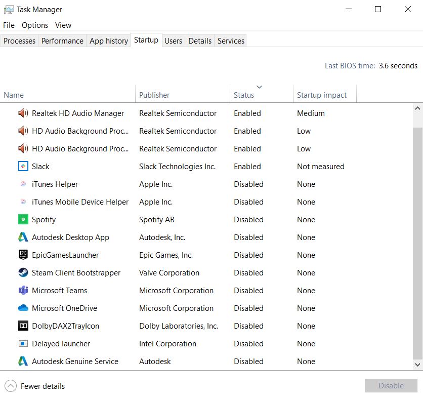Click the Microsoft OneDrive cloud icon
423x400 pixels.
(23, 308)
